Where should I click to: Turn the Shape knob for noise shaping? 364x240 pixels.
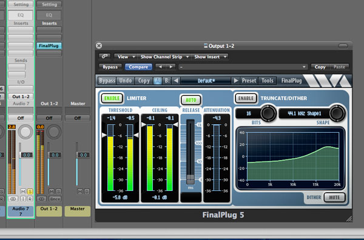click(x=337, y=113)
